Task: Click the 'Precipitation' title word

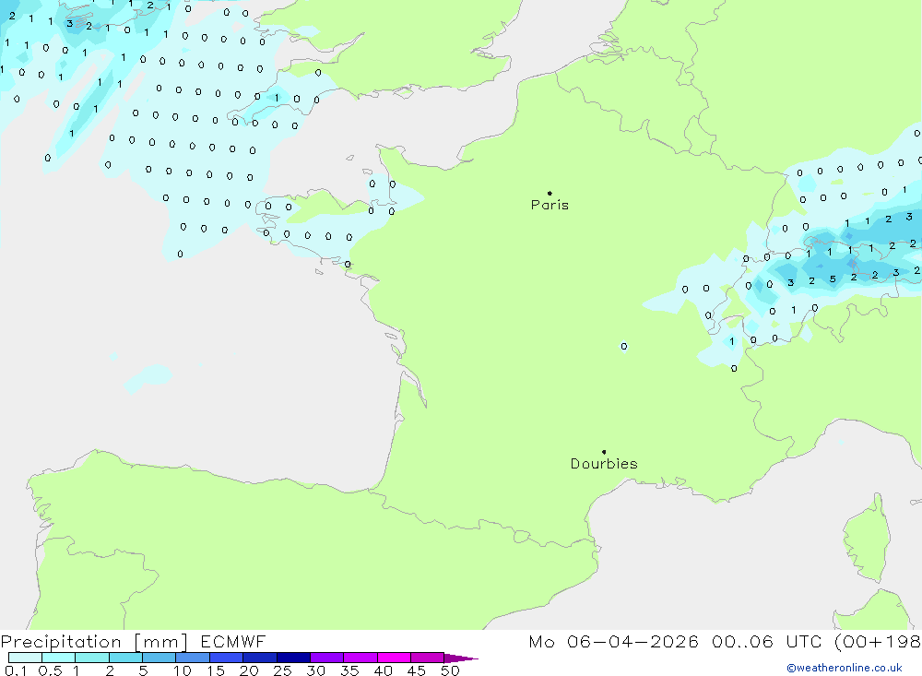Action: 61,642
